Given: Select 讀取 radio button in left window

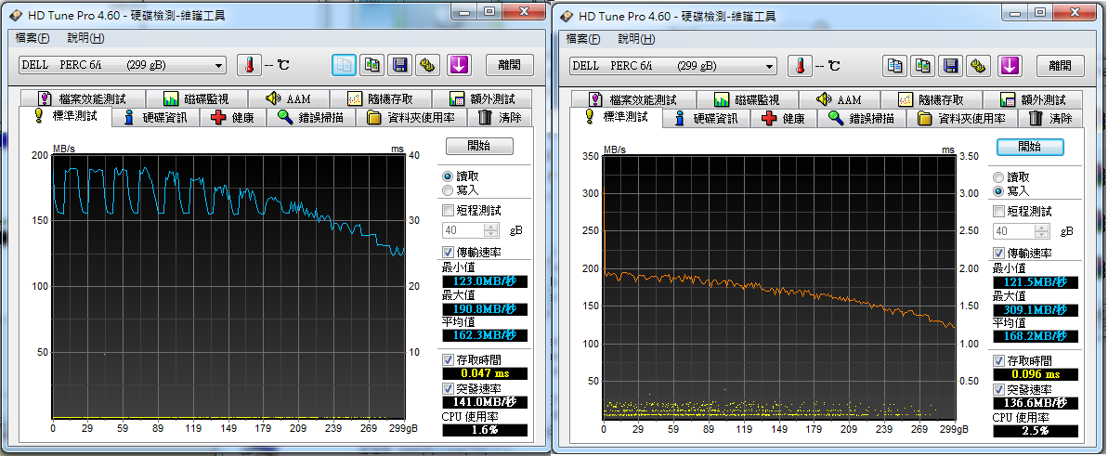Looking at the screenshot, I should pos(447,176).
